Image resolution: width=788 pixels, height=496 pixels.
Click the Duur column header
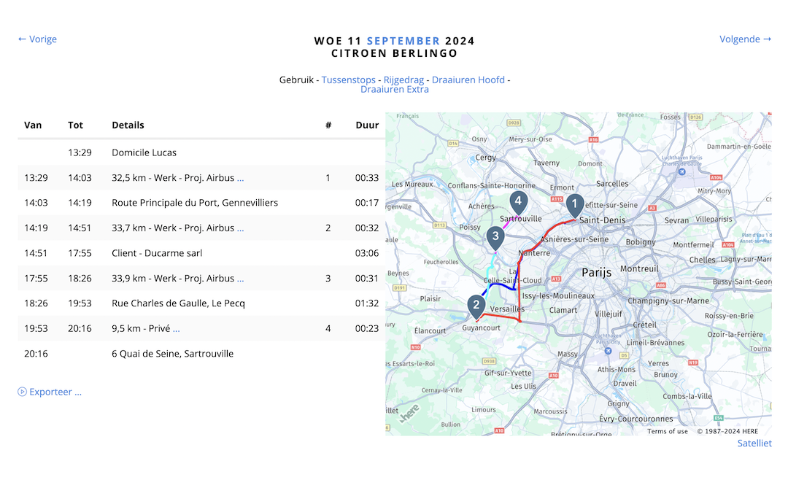pos(367,125)
